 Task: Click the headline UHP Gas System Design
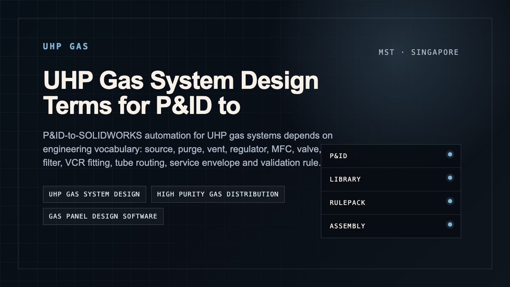(181, 93)
